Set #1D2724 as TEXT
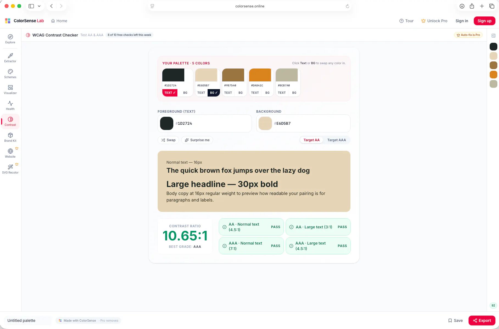This screenshot has height=329, width=499. (170, 93)
